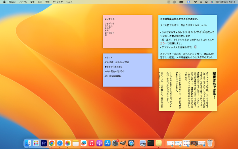Open the Preview app in the Dock

(143, 143)
